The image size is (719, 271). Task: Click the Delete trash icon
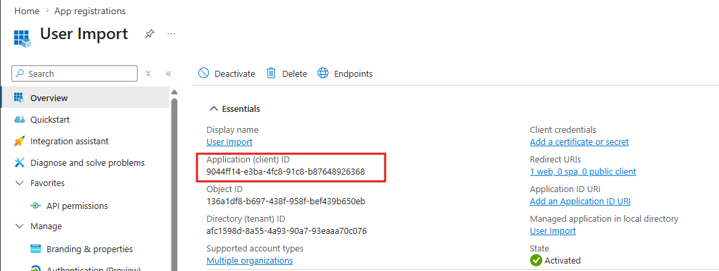click(271, 73)
